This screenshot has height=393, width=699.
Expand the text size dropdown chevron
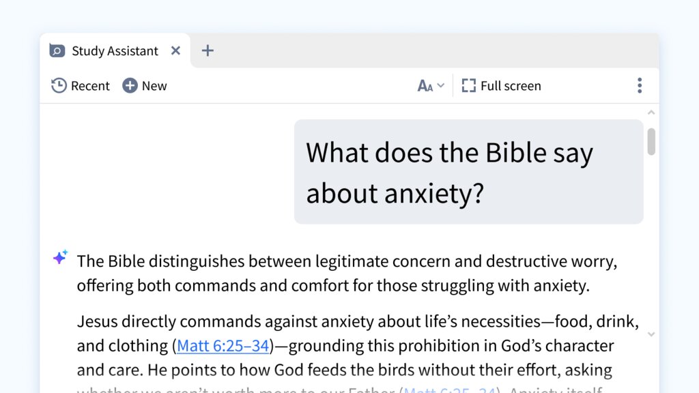click(x=440, y=86)
